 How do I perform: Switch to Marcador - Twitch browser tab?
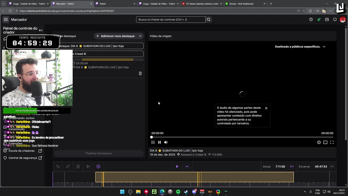(x=72, y=4)
